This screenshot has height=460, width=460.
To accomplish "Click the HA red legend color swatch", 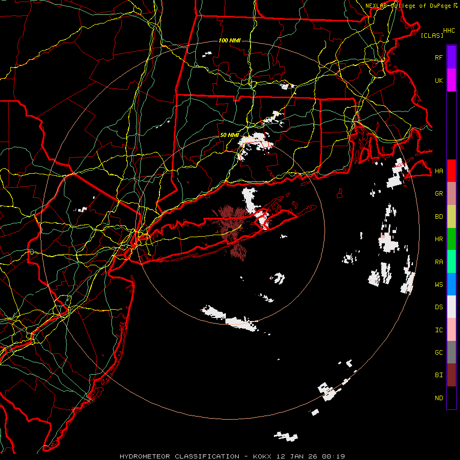I will [451, 171].
